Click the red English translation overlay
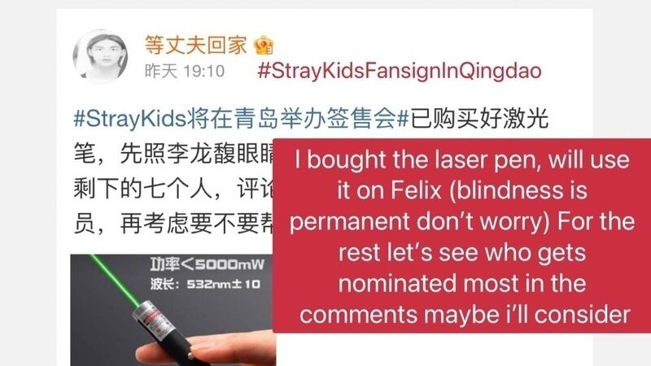This screenshot has width=651, height=366. (x=461, y=236)
